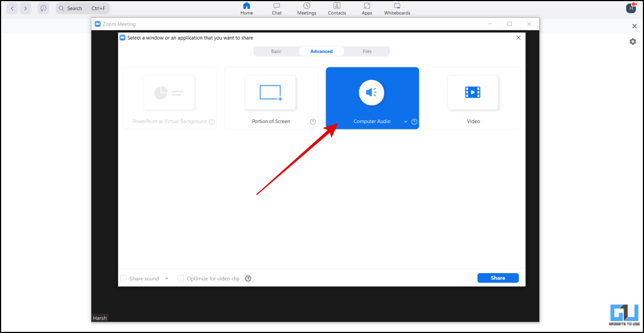The height and width of the screenshot is (333, 644).
Task: Expand Computer Audio dropdown chevron
Action: pos(406,121)
